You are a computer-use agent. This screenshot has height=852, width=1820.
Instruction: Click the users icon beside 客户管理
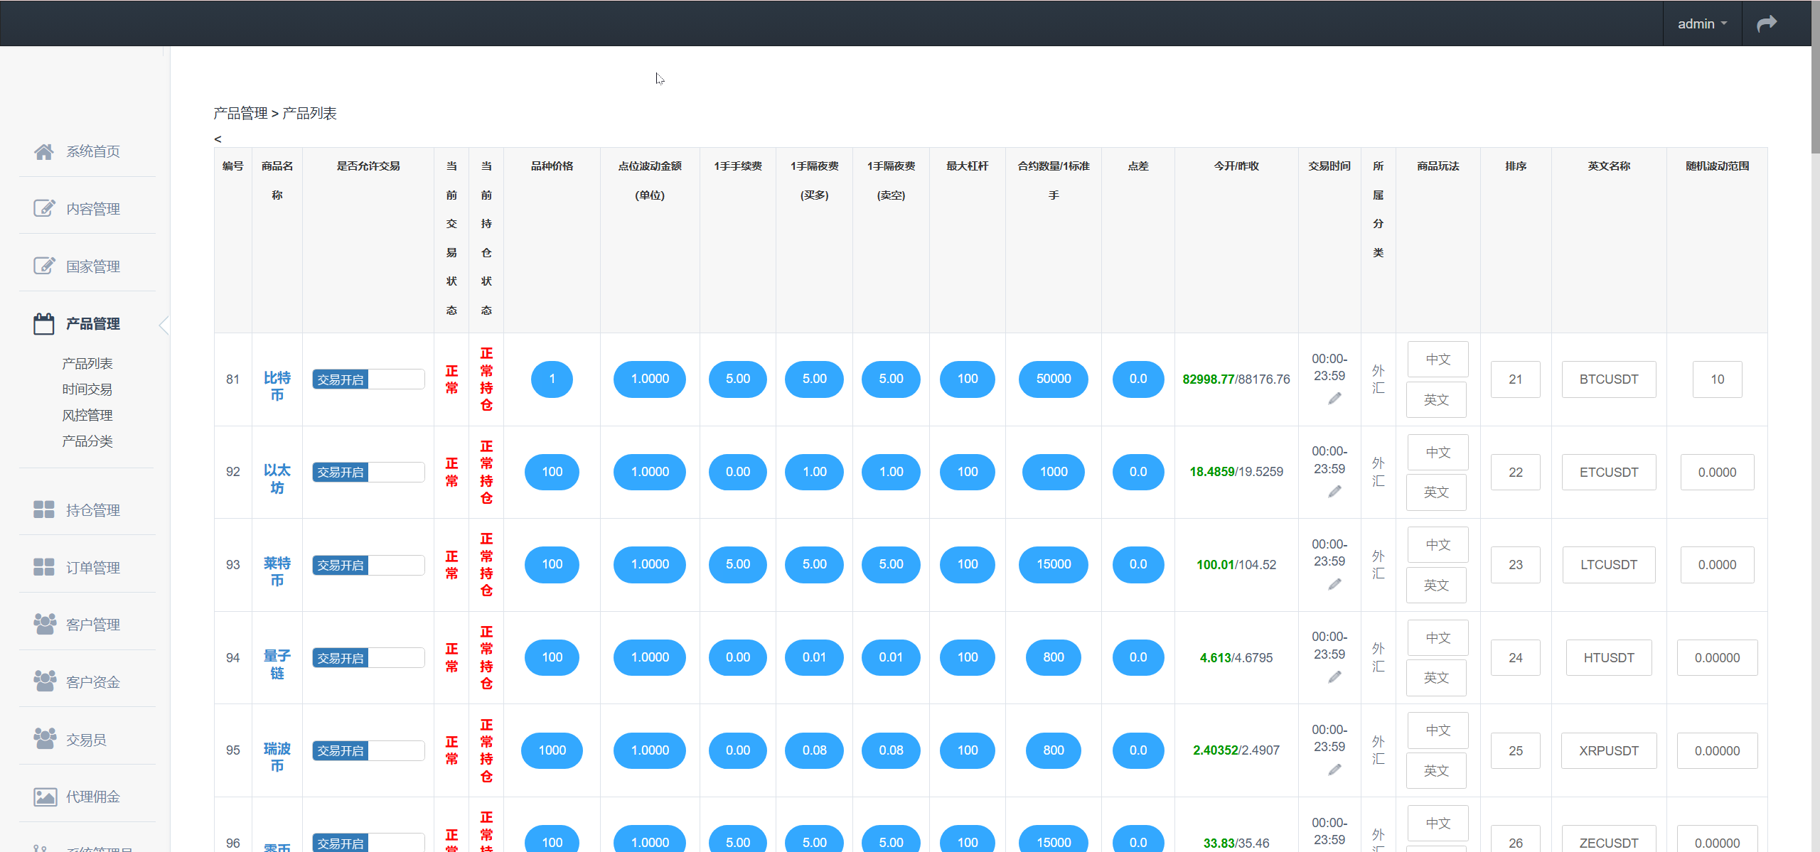click(44, 624)
